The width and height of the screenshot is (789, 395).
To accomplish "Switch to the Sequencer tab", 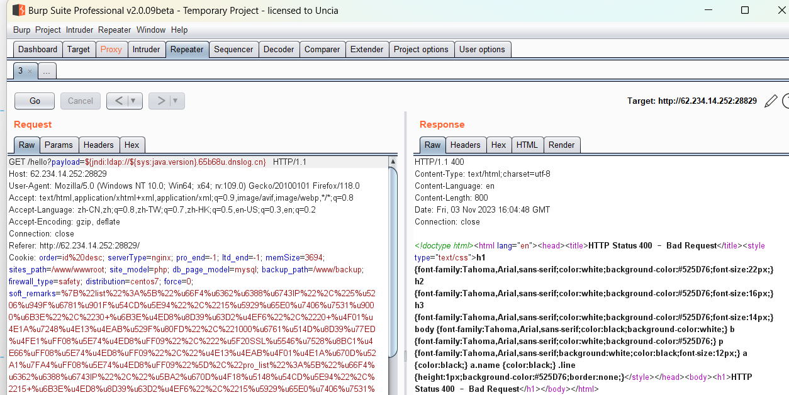I will 233,50.
